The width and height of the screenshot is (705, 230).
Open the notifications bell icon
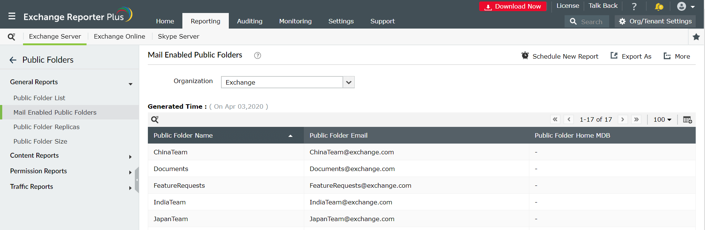(659, 6)
